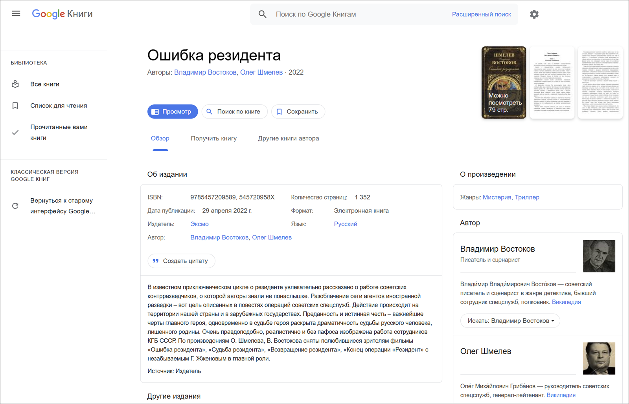Switch to 'Другие книги автора' tab
Image resolution: width=629 pixels, height=404 pixels.
click(x=288, y=139)
